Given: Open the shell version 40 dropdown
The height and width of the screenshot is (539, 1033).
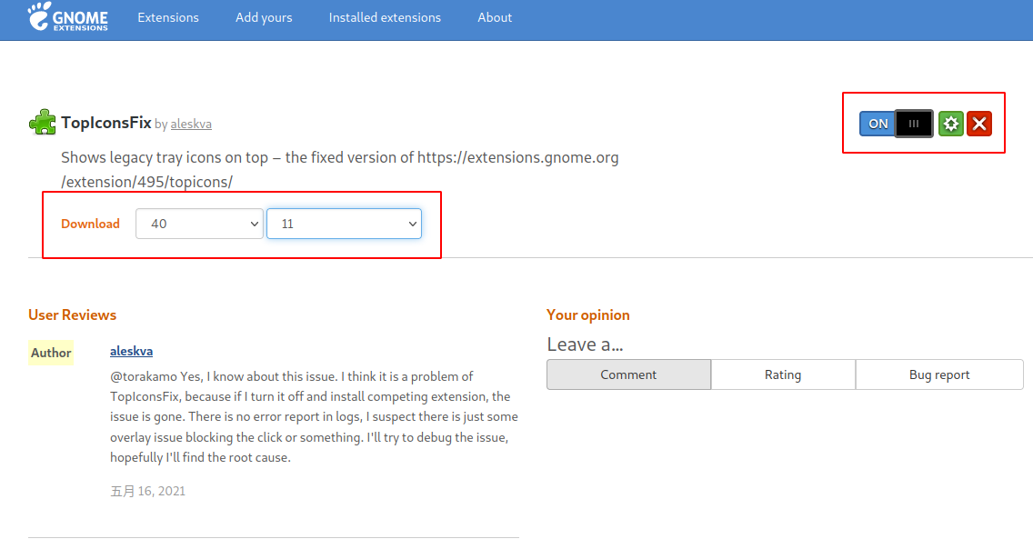Looking at the screenshot, I should [x=199, y=224].
